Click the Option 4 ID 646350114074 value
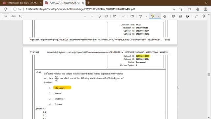Viewport: 211px width, 119px height. pos(142,59)
